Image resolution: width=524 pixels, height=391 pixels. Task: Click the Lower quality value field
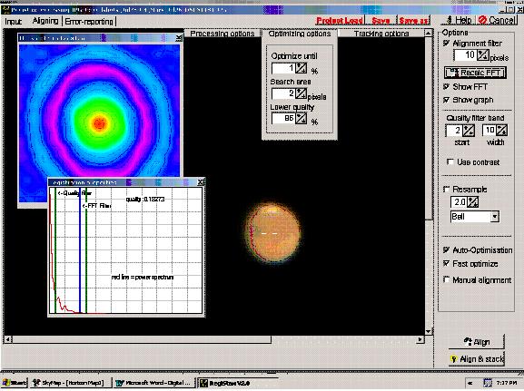coord(283,118)
